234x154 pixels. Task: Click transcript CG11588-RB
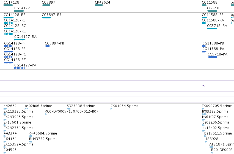(205, 18)
